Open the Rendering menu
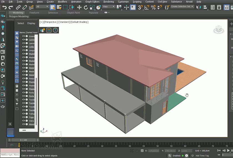This screenshot has width=233, height=158. point(108,2)
